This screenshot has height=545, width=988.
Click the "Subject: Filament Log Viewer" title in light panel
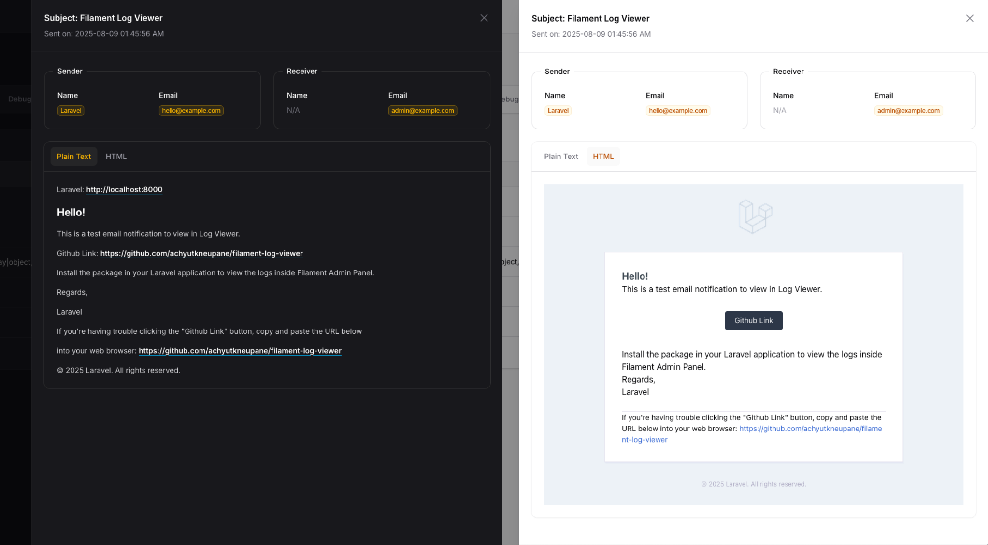590,19
